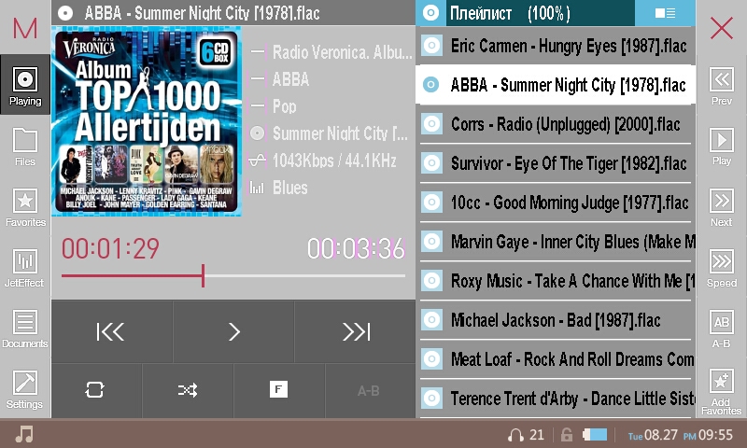Open Favorites in left sidebar
This screenshot has width=747, height=448.
point(25,207)
